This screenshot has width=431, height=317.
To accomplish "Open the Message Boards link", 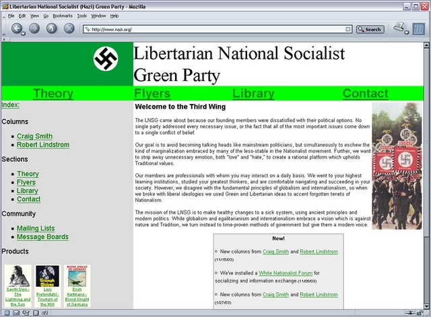I will [42, 237].
